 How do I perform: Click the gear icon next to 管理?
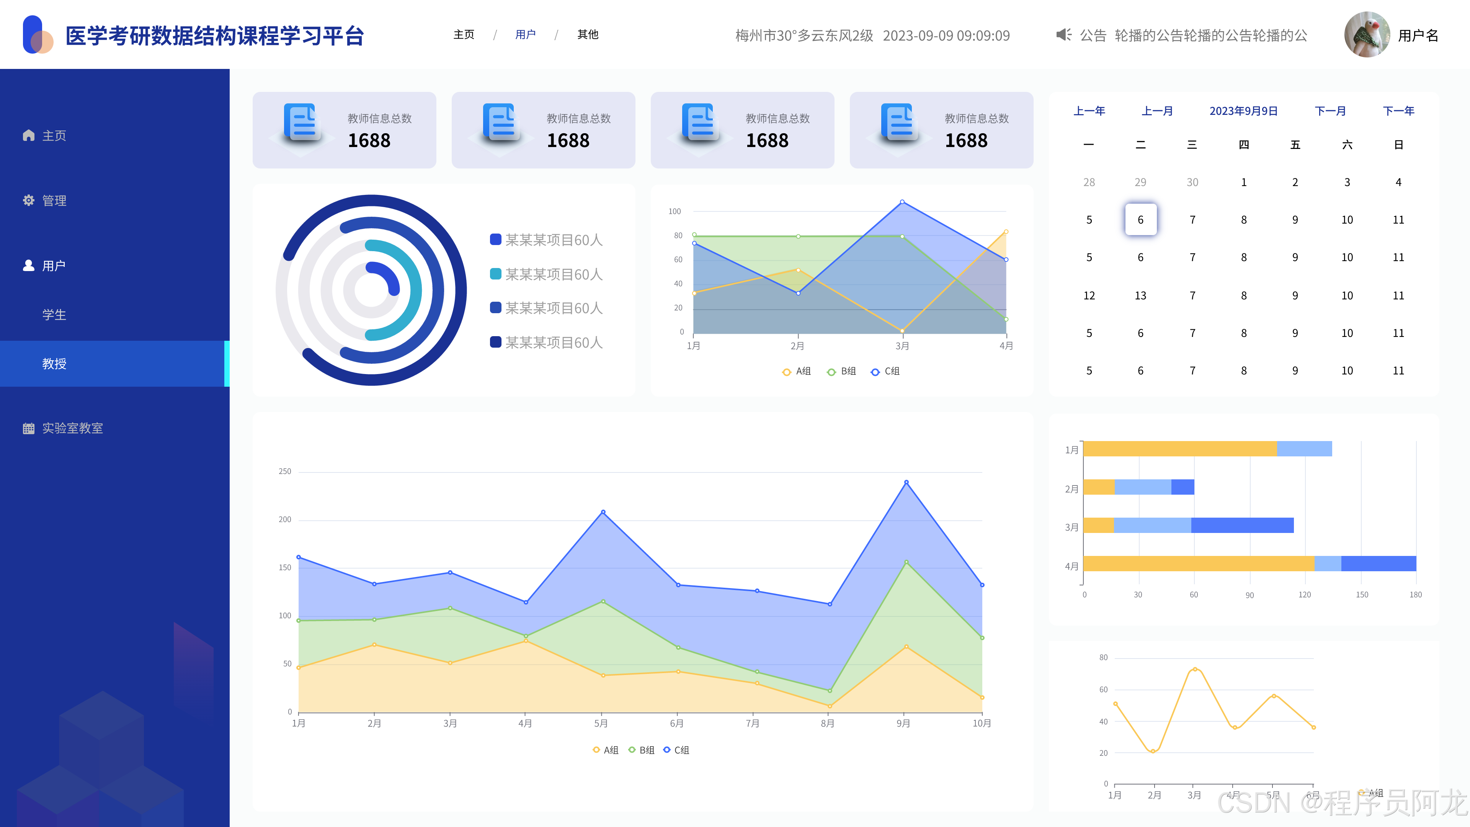29,200
